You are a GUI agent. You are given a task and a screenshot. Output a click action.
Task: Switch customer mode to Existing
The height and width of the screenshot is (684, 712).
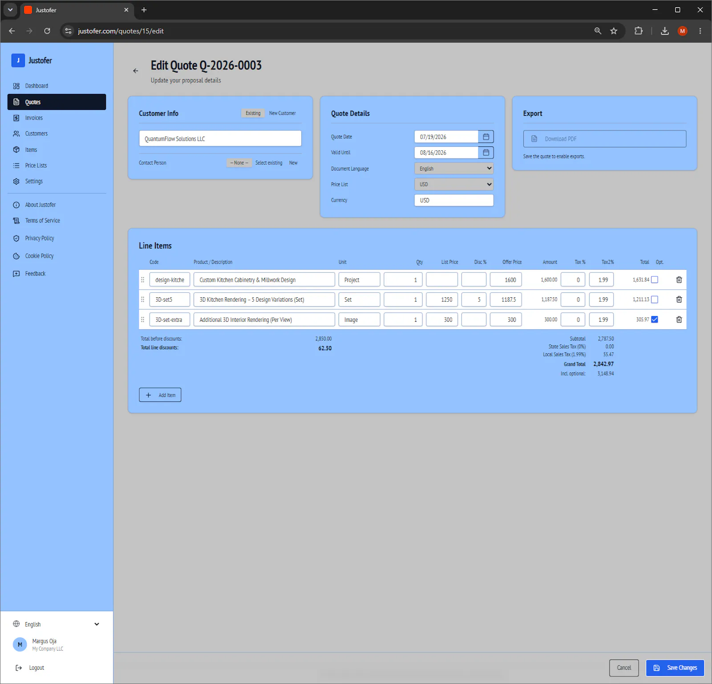tap(253, 113)
